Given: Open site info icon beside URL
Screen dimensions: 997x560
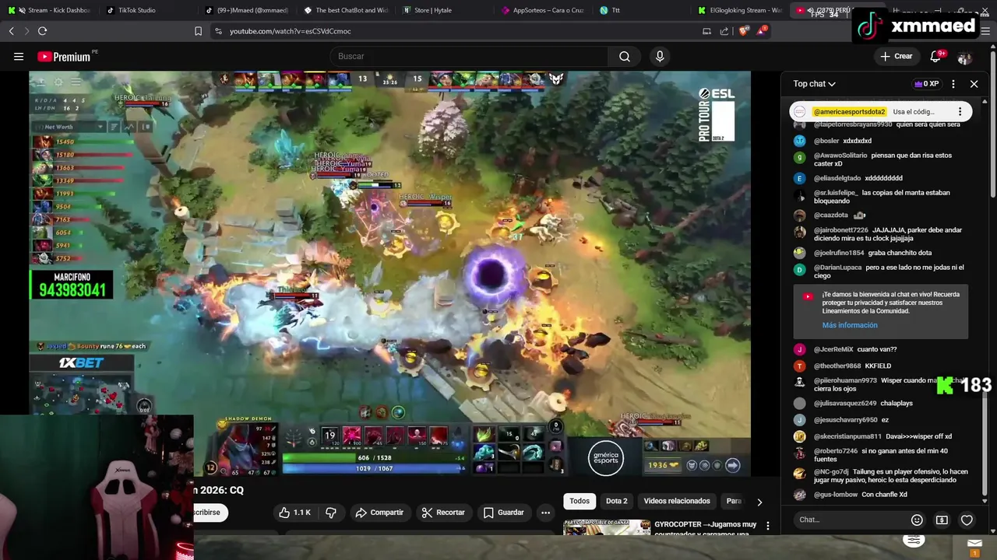Looking at the screenshot, I should click(218, 31).
